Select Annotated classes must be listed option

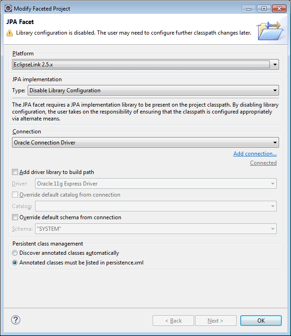(15, 263)
